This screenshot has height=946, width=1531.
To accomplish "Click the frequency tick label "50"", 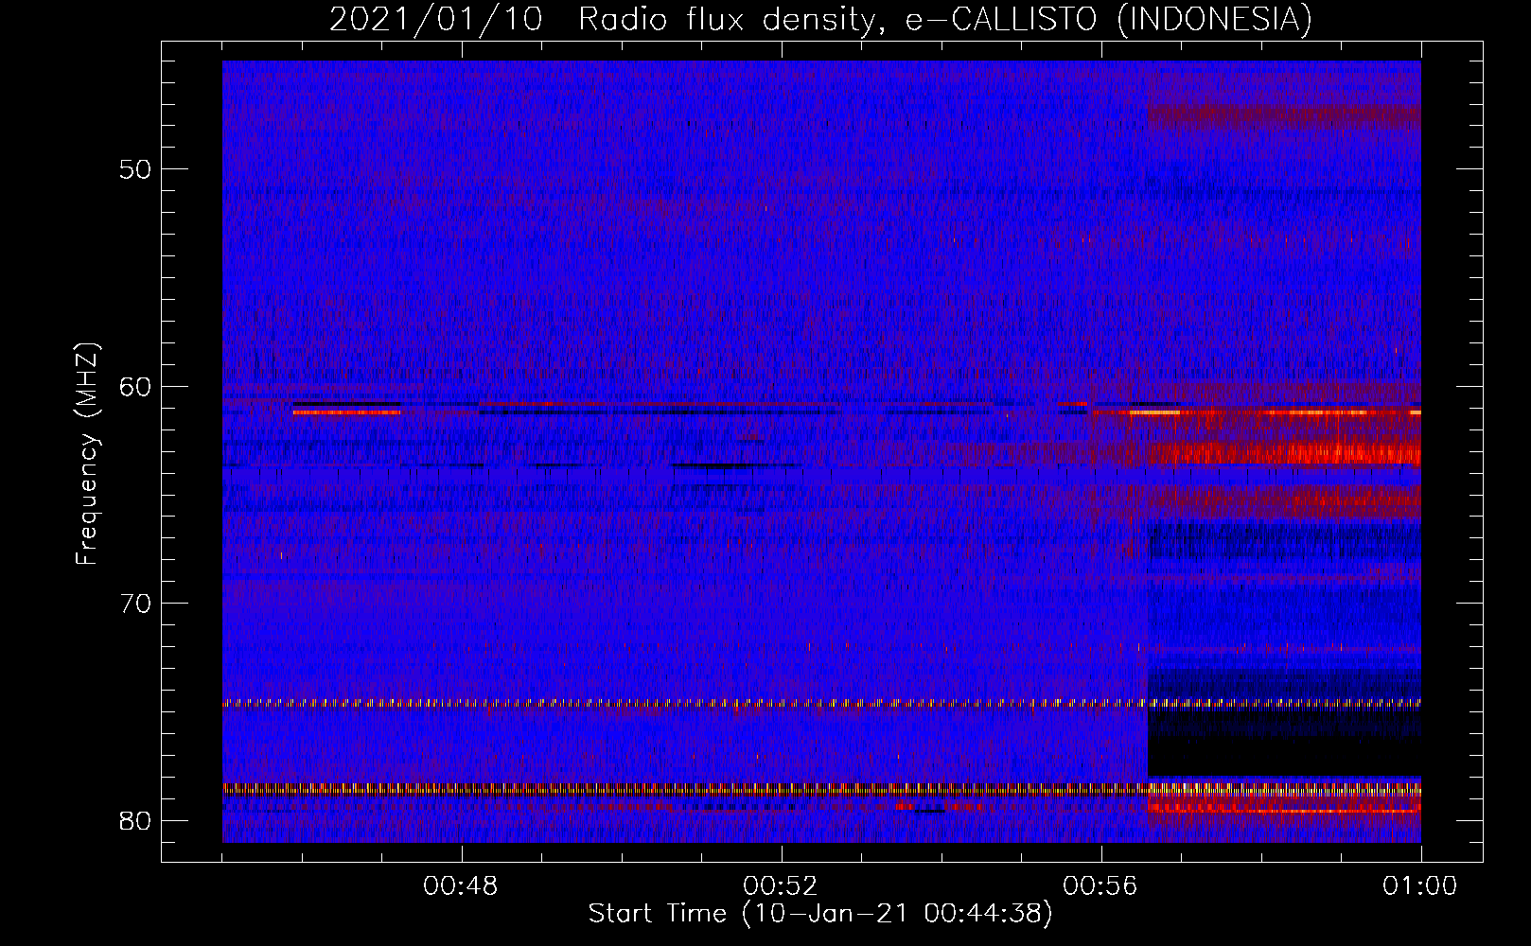I will click(x=136, y=170).
